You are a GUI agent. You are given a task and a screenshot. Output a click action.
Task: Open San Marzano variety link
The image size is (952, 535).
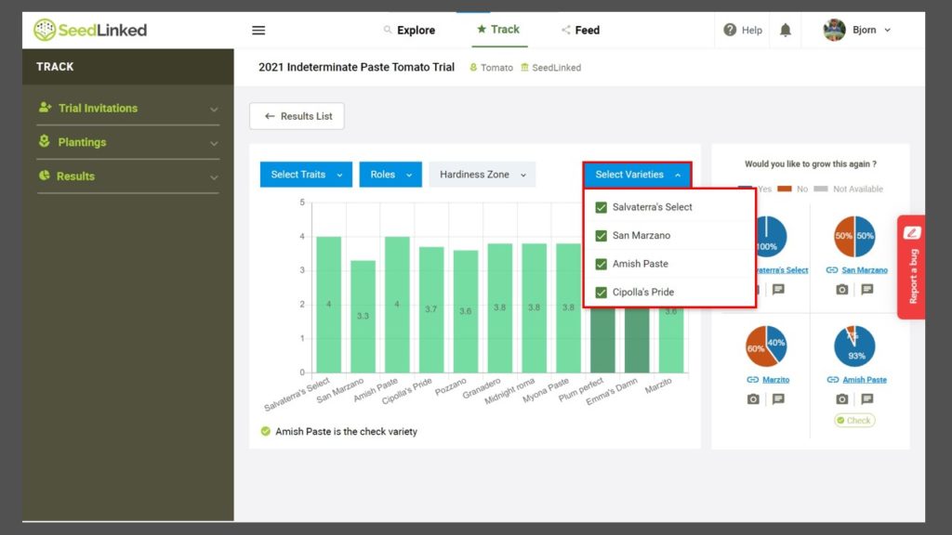pos(864,270)
